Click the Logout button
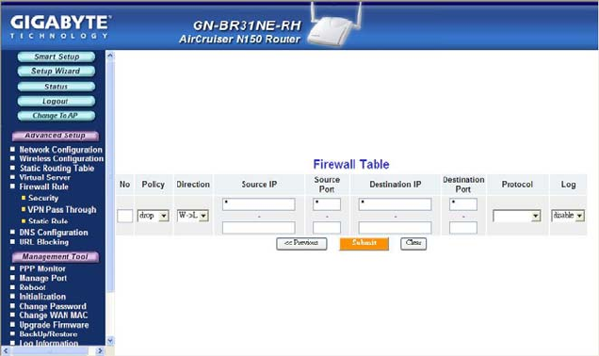The width and height of the screenshot is (599, 356). click(x=57, y=101)
